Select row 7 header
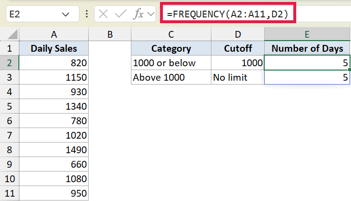 coord(10,135)
